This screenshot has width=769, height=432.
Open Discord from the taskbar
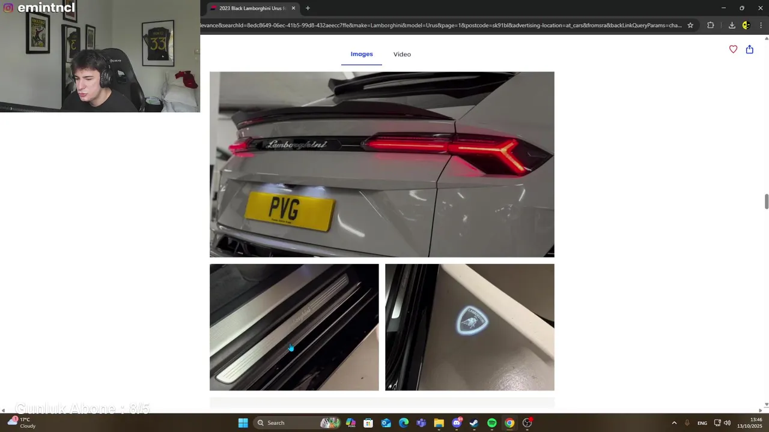point(457,423)
